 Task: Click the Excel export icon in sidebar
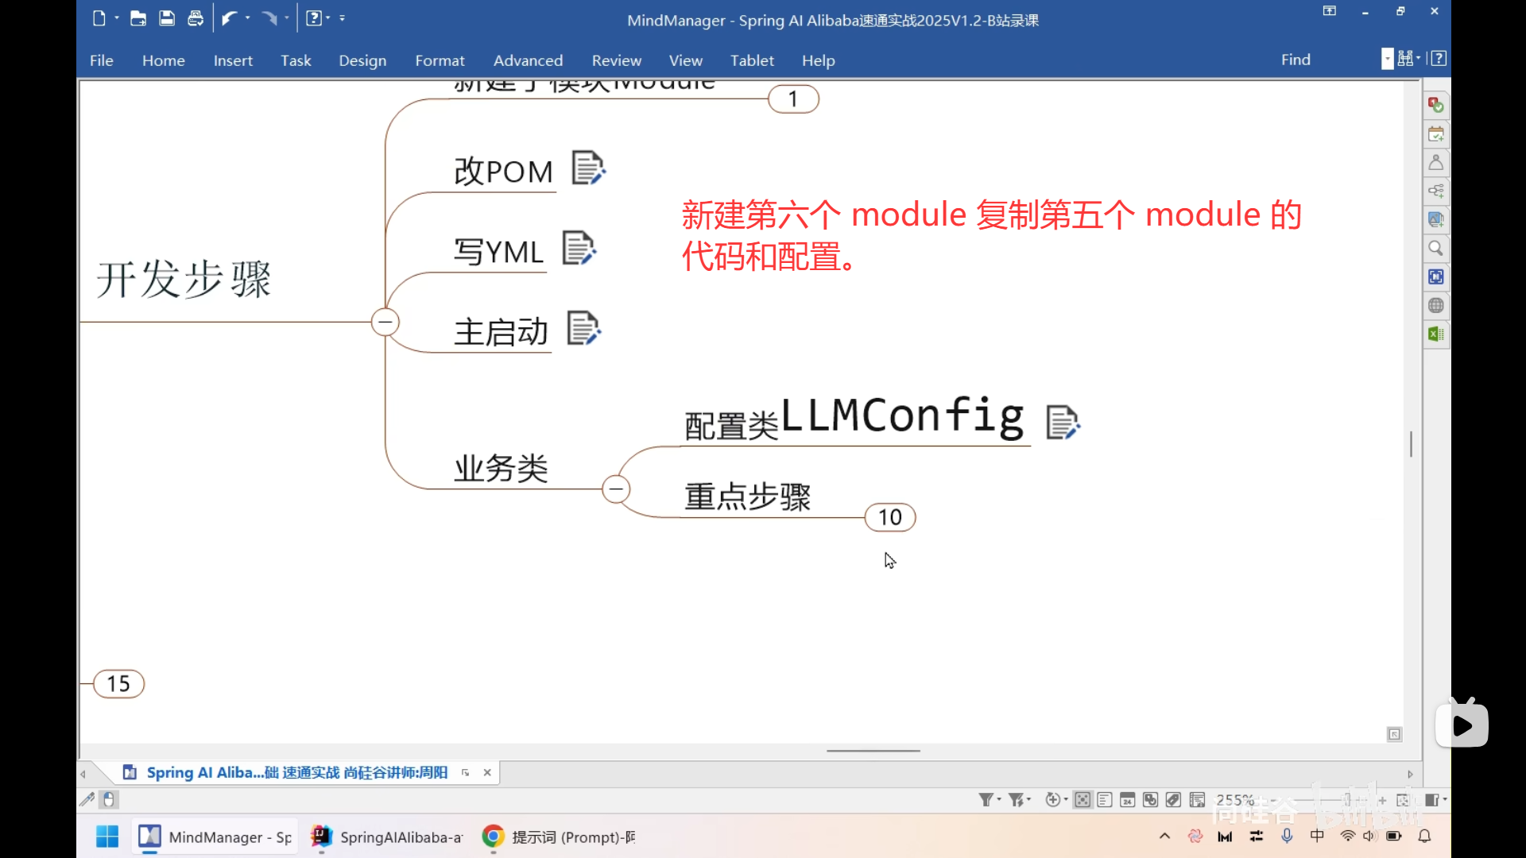point(1435,334)
